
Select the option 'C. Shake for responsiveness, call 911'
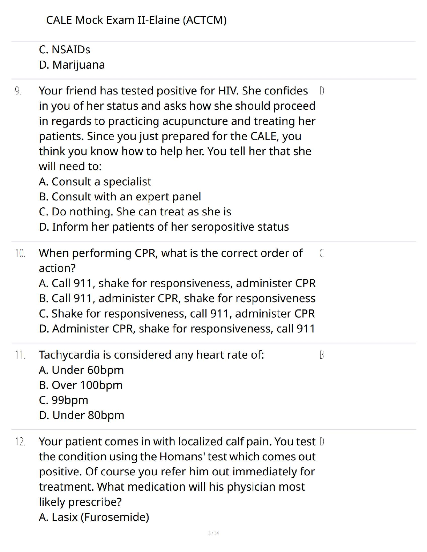tap(177, 314)
